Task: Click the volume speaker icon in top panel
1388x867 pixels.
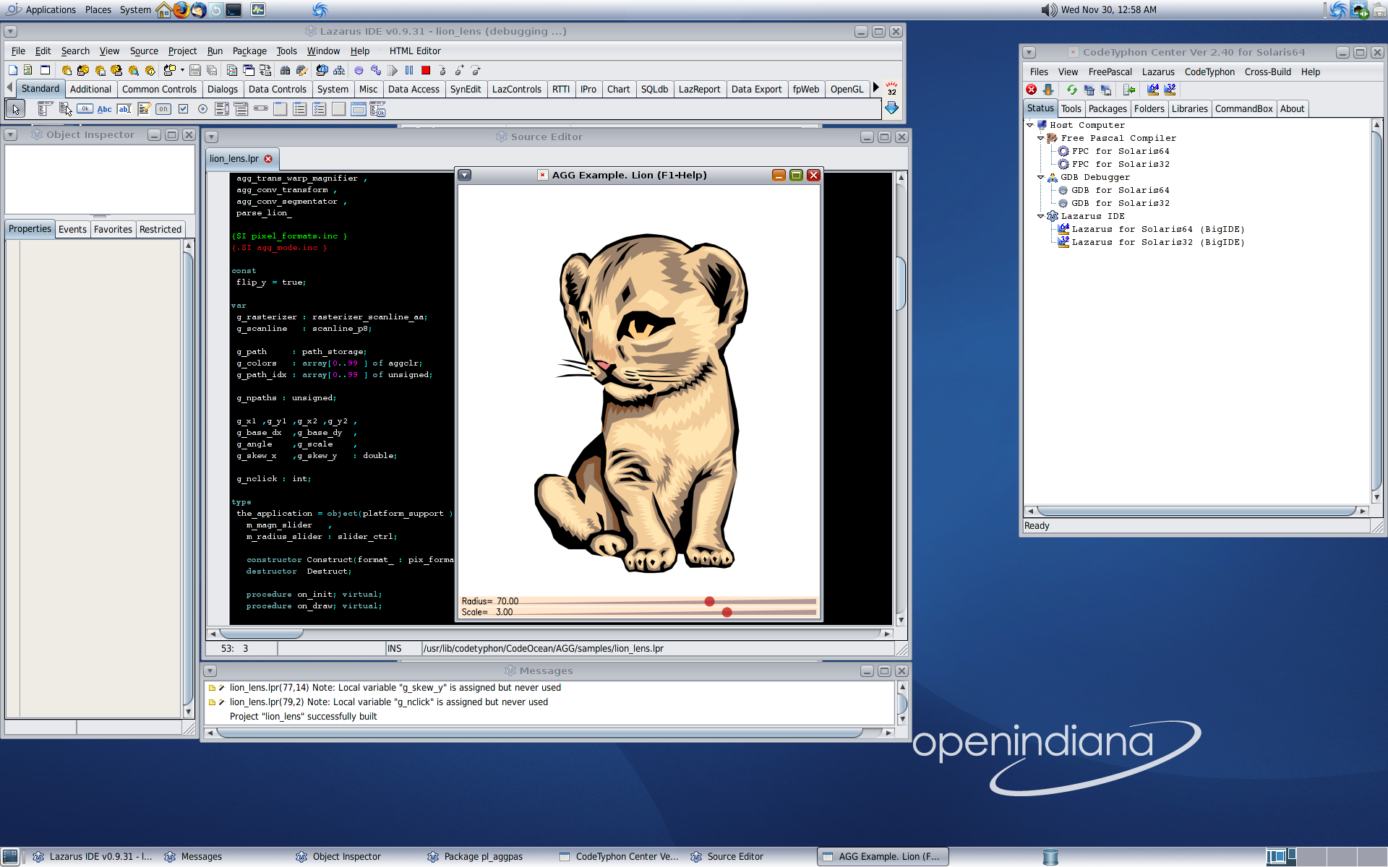Action: point(1048,9)
